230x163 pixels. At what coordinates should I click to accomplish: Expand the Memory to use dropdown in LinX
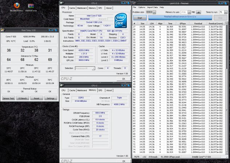pyautogui.click(x=189, y=12)
